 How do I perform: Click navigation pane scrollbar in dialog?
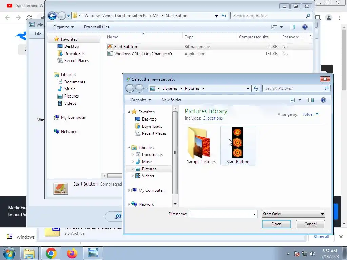coord(175,153)
